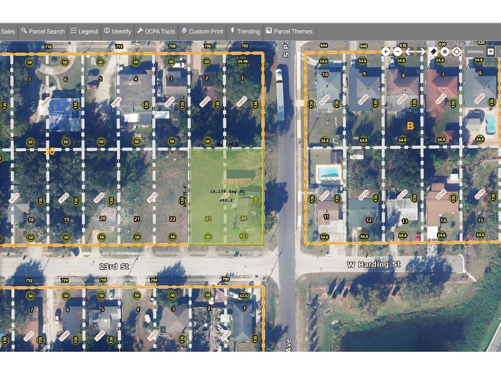Zoom out using the minus button
501x375 pixels.
397,52
